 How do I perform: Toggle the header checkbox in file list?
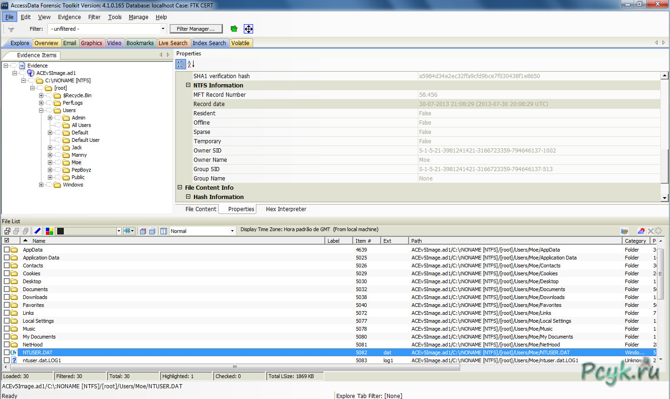pyautogui.click(x=7, y=240)
